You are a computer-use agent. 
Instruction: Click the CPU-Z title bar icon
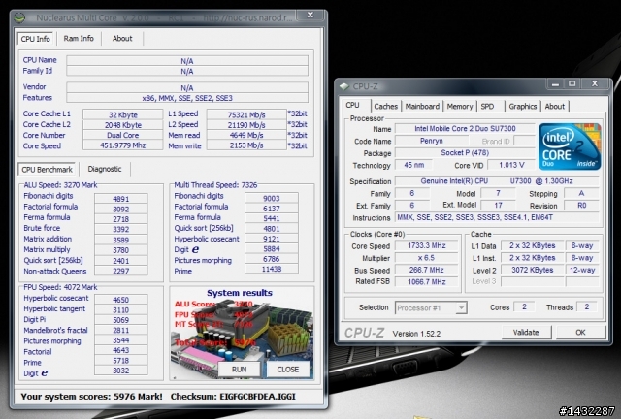pyautogui.click(x=344, y=86)
